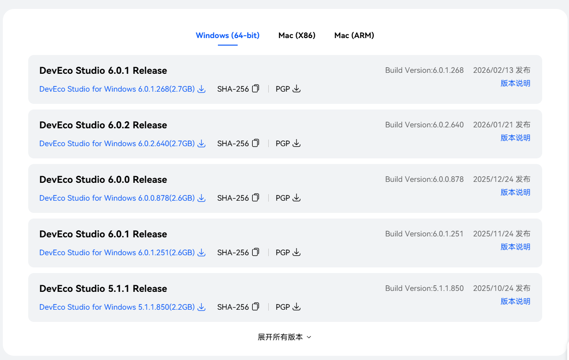Click SHA-256 label in the 6.0.0.878 row
Screen dimensions: 569x360
pyautogui.click(x=233, y=198)
